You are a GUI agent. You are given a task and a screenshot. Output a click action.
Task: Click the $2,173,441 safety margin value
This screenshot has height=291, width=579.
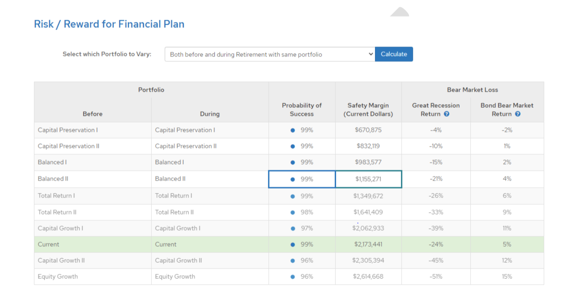click(368, 244)
